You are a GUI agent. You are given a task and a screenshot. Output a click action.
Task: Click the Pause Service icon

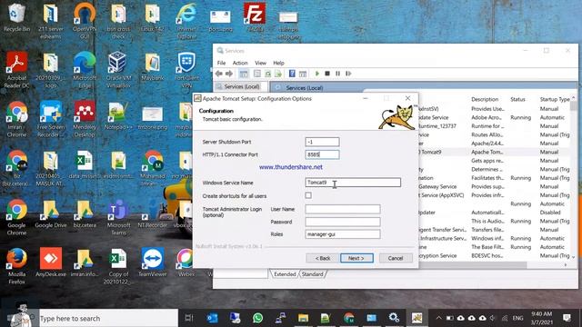pyautogui.click(x=337, y=74)
